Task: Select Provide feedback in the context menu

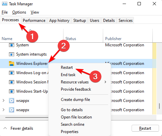Action: click(x=76, y=89)
